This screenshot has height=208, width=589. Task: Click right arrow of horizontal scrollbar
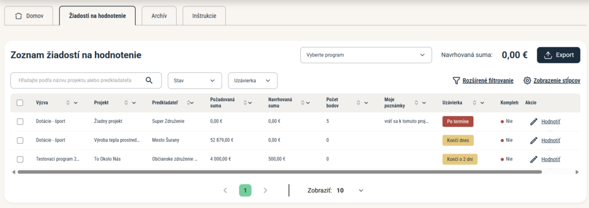pos(577,172)
